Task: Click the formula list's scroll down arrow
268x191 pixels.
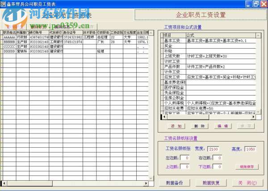Action: (258, 112)
